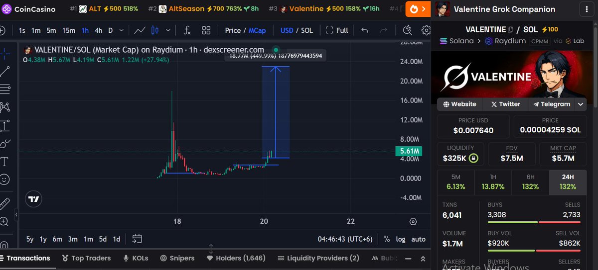This screenshot has height=270, width=598.
Task: Switch chart currency to SOL
Action: (307, 30)
